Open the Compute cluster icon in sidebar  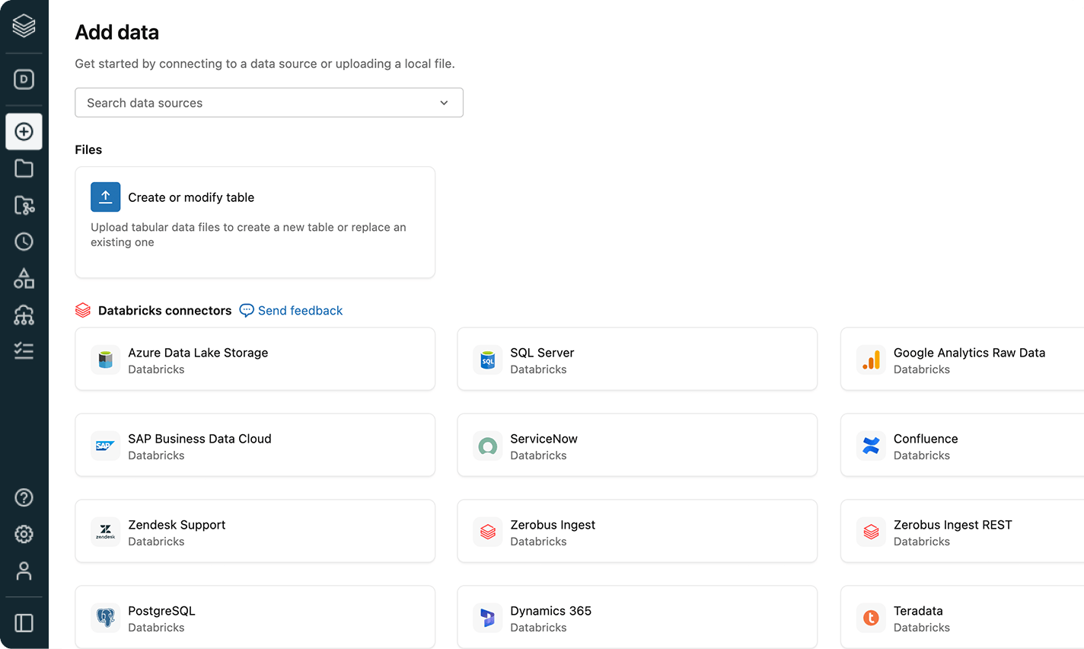point(24,315)
